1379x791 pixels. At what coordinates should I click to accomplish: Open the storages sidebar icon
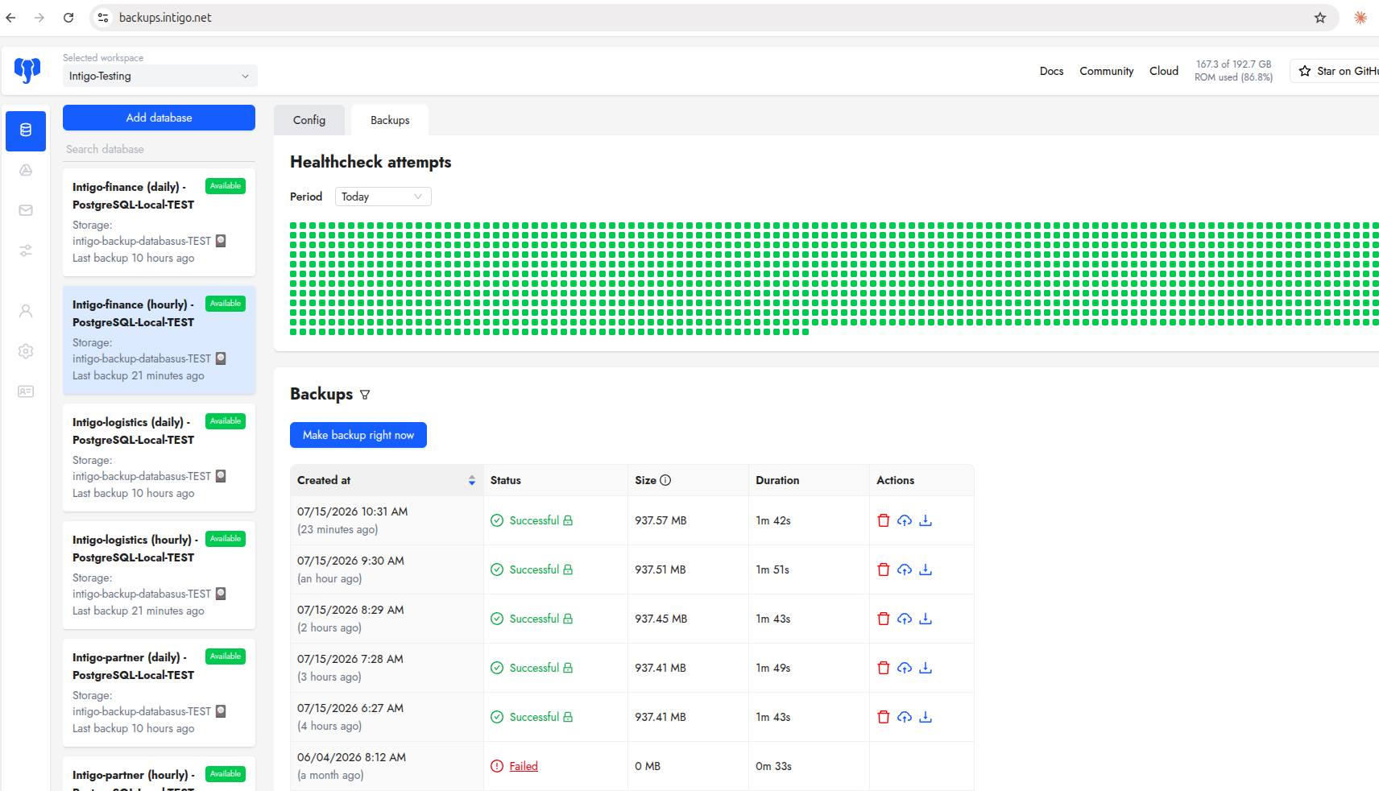pos(26,170)
